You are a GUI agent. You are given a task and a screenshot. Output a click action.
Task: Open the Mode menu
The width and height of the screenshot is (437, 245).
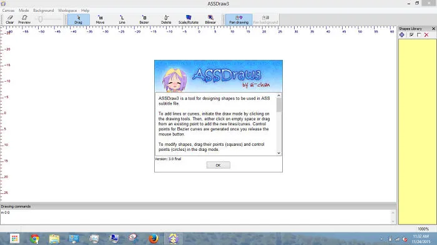point(24,11)
